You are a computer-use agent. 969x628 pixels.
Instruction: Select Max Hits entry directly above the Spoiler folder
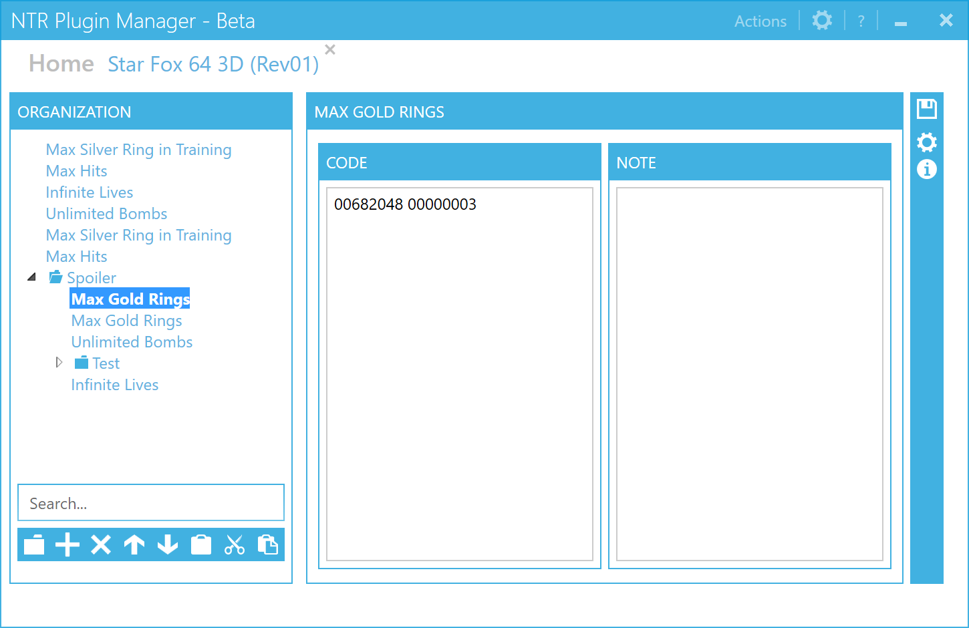[77, 257]
